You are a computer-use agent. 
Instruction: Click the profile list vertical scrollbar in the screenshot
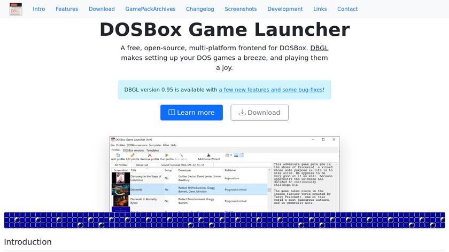point(269,190)
